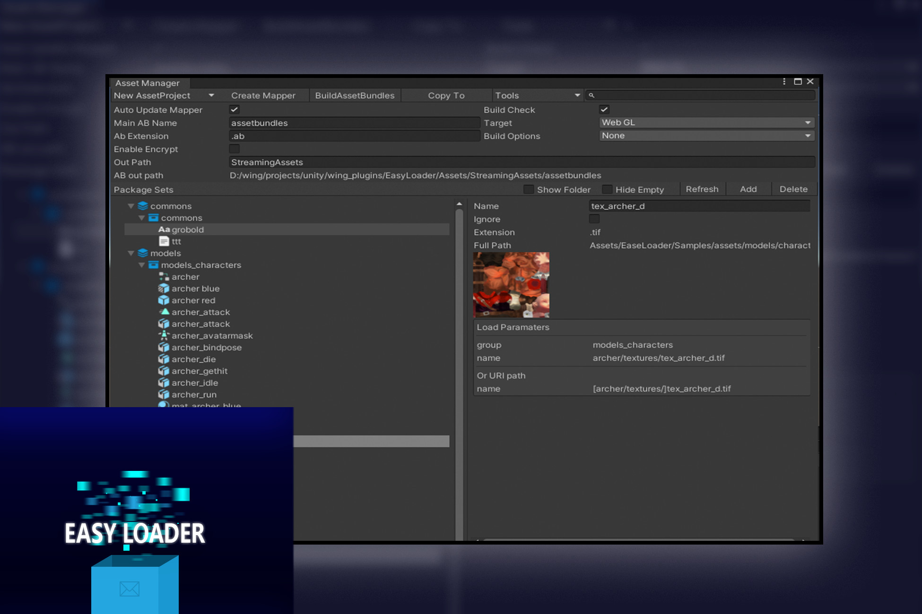Select the grobold font asset icon
This screenshot has width=922, height=614.
click(x=165, y=230)
